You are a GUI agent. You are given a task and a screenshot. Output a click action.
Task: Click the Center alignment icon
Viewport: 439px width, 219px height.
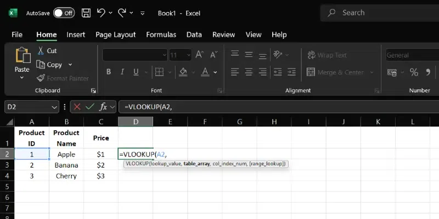(x=249, y=72)
